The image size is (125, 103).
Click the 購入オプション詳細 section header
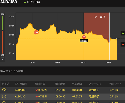(12, 71)
